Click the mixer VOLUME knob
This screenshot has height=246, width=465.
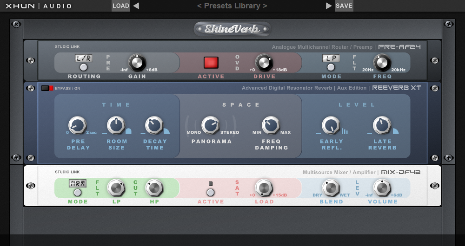(382, 188)
